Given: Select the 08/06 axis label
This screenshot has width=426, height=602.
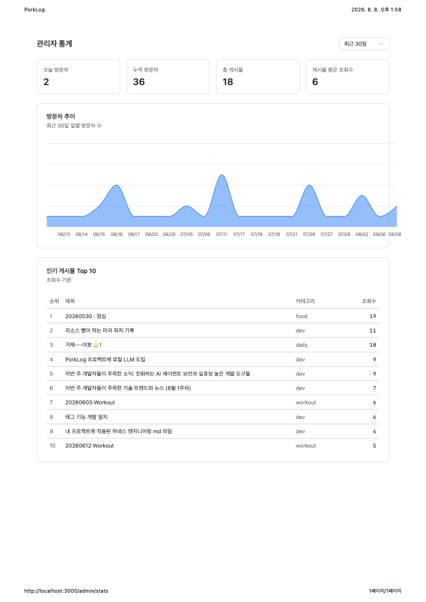Looking at the screenshot, I should pyautogui.click(x=379, y=235).
